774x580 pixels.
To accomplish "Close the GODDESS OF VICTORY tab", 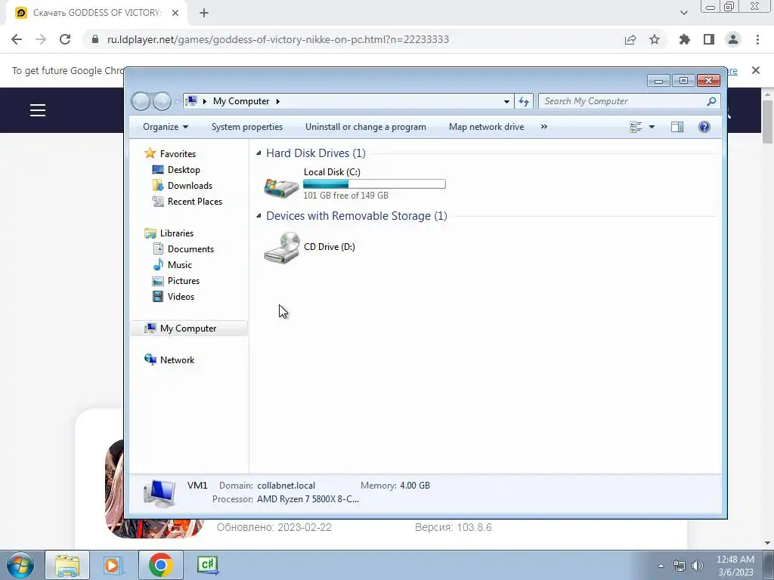I will (175, 13).
